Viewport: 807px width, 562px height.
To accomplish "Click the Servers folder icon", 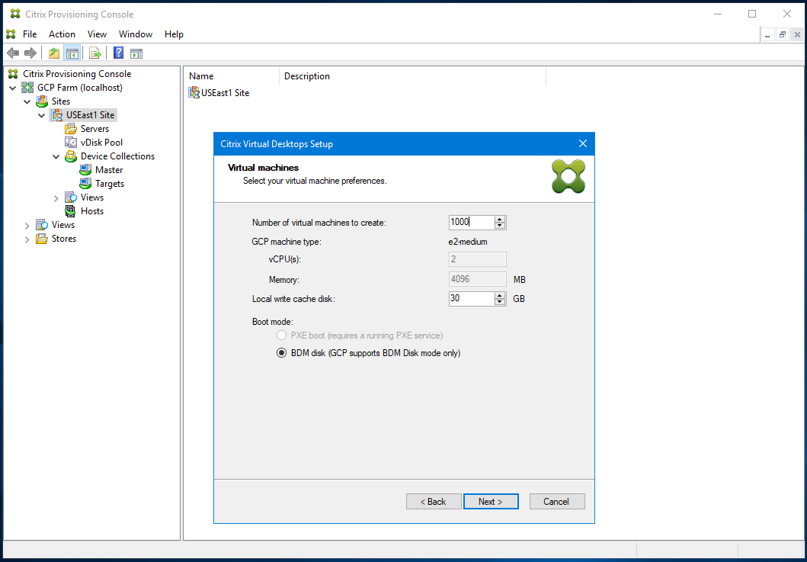I will pos(70,128).
